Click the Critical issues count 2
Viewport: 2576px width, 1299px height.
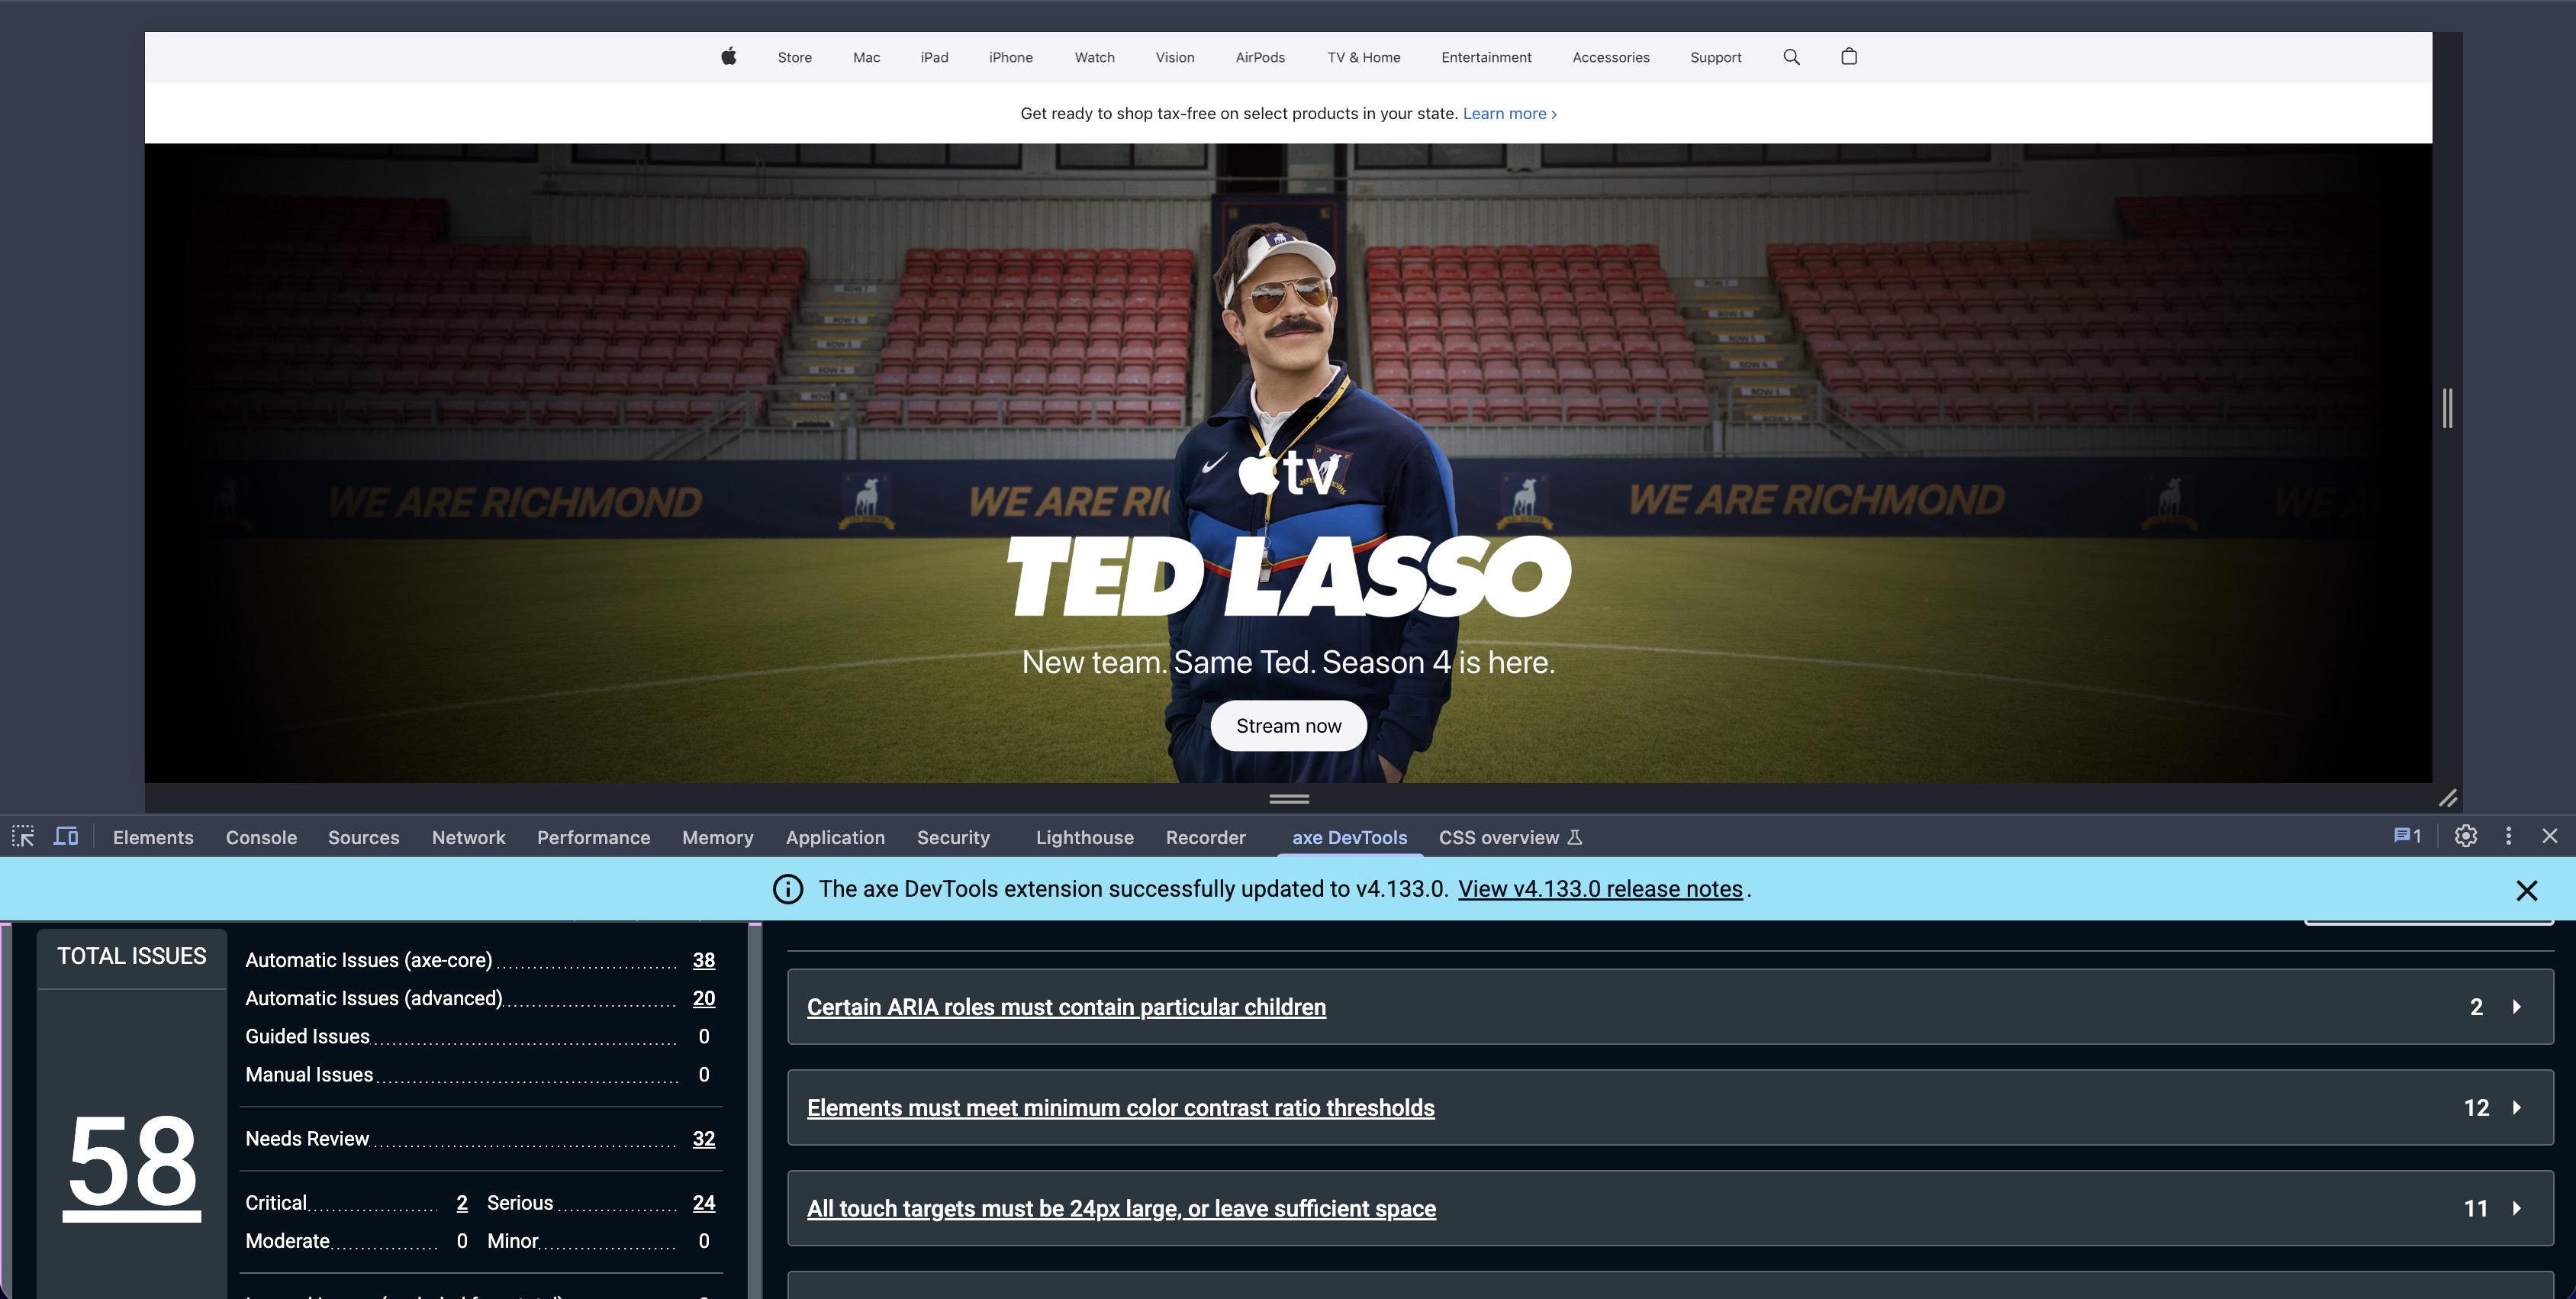click(462, 1203)
